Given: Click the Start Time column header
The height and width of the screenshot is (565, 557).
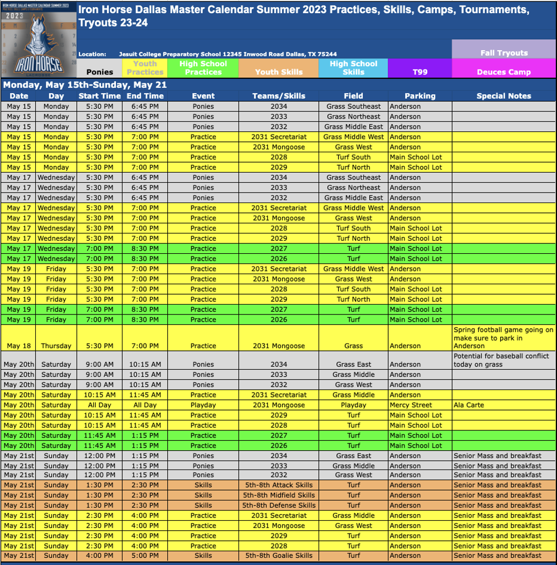Looking at the screenshot, I should (99, 96).
